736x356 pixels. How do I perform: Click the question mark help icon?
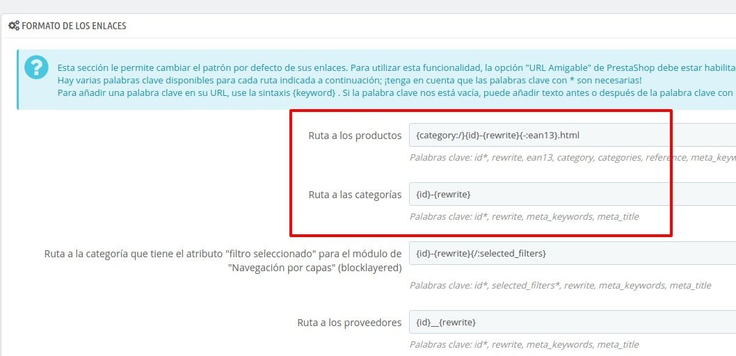pyautogui.click(x=36, y=67)
